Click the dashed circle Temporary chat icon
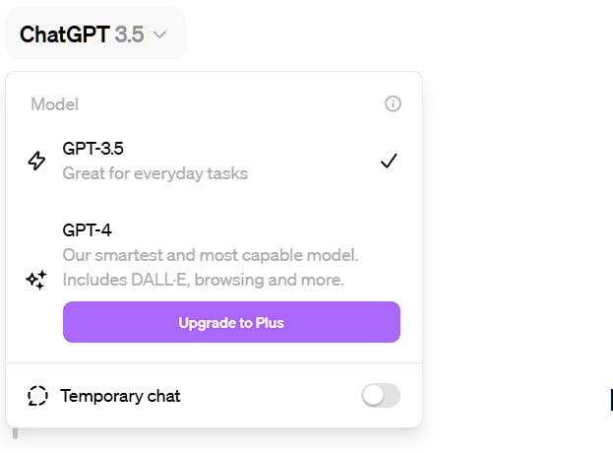This screenshot has height=453, width=613. [x=37, y=396]
